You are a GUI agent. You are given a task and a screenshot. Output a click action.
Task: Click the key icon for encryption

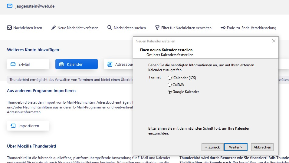(x=223, y=28)
